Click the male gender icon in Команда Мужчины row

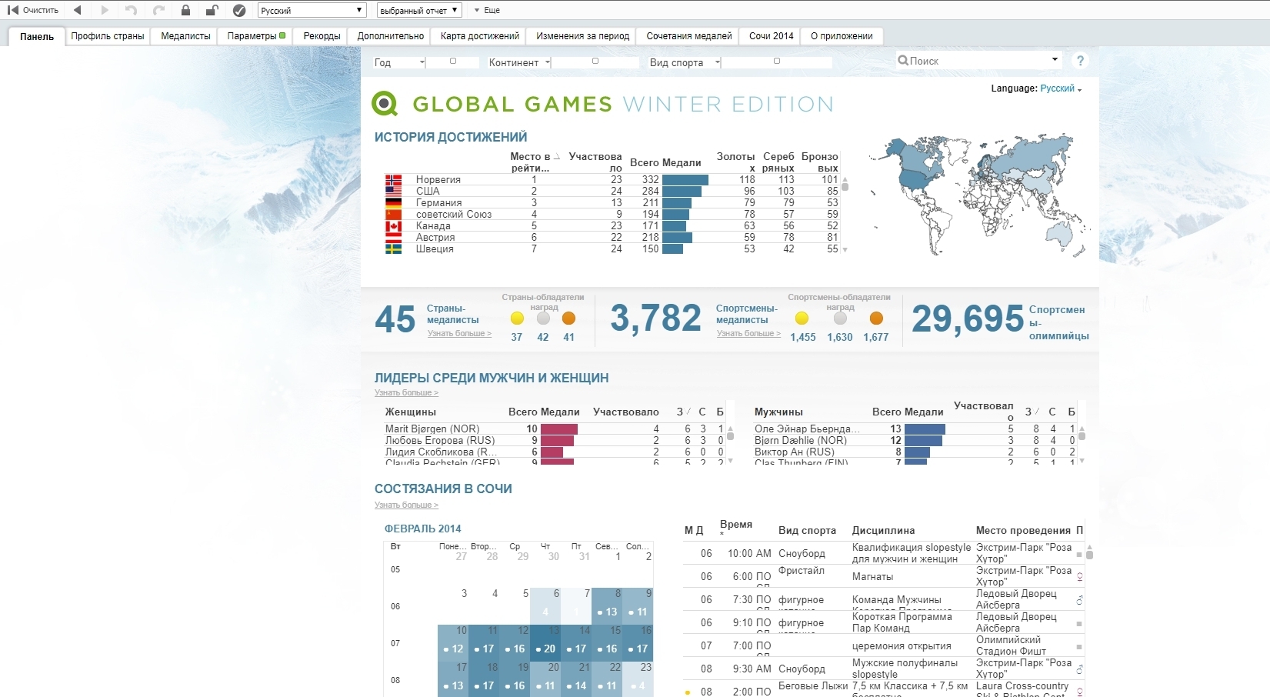coord(1079,600)
